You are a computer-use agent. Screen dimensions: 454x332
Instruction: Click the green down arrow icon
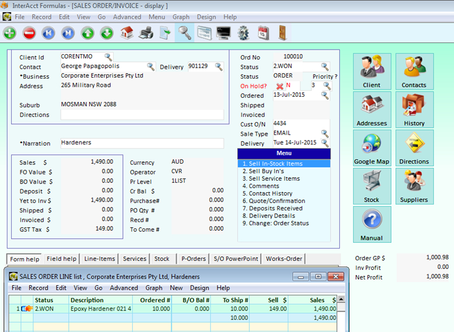pos(107,33)
